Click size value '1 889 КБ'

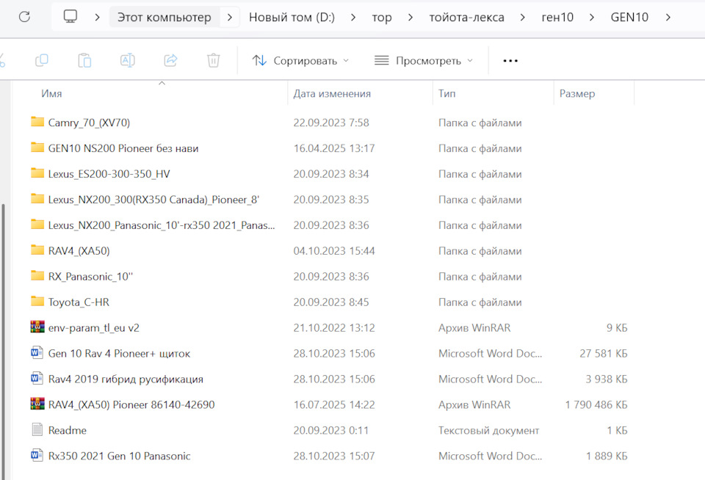coord(606,456)
